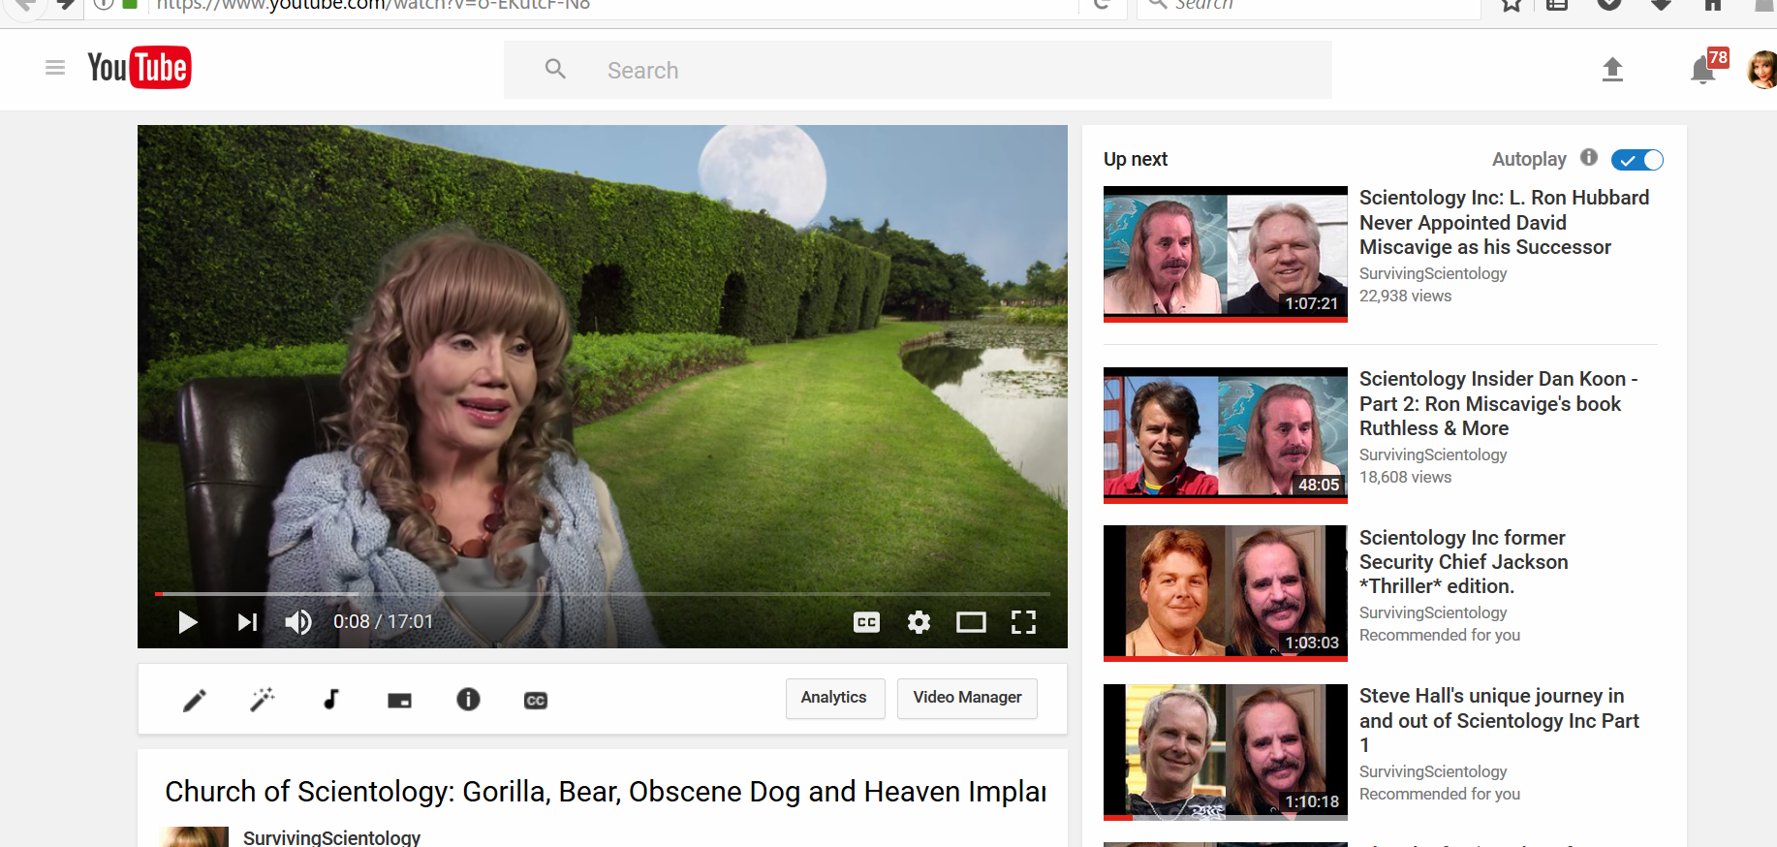This screenshot has width=1777, height=847.
Task: Open Steve Hall's unique journey video title
Action: [x=1499, y=720]
